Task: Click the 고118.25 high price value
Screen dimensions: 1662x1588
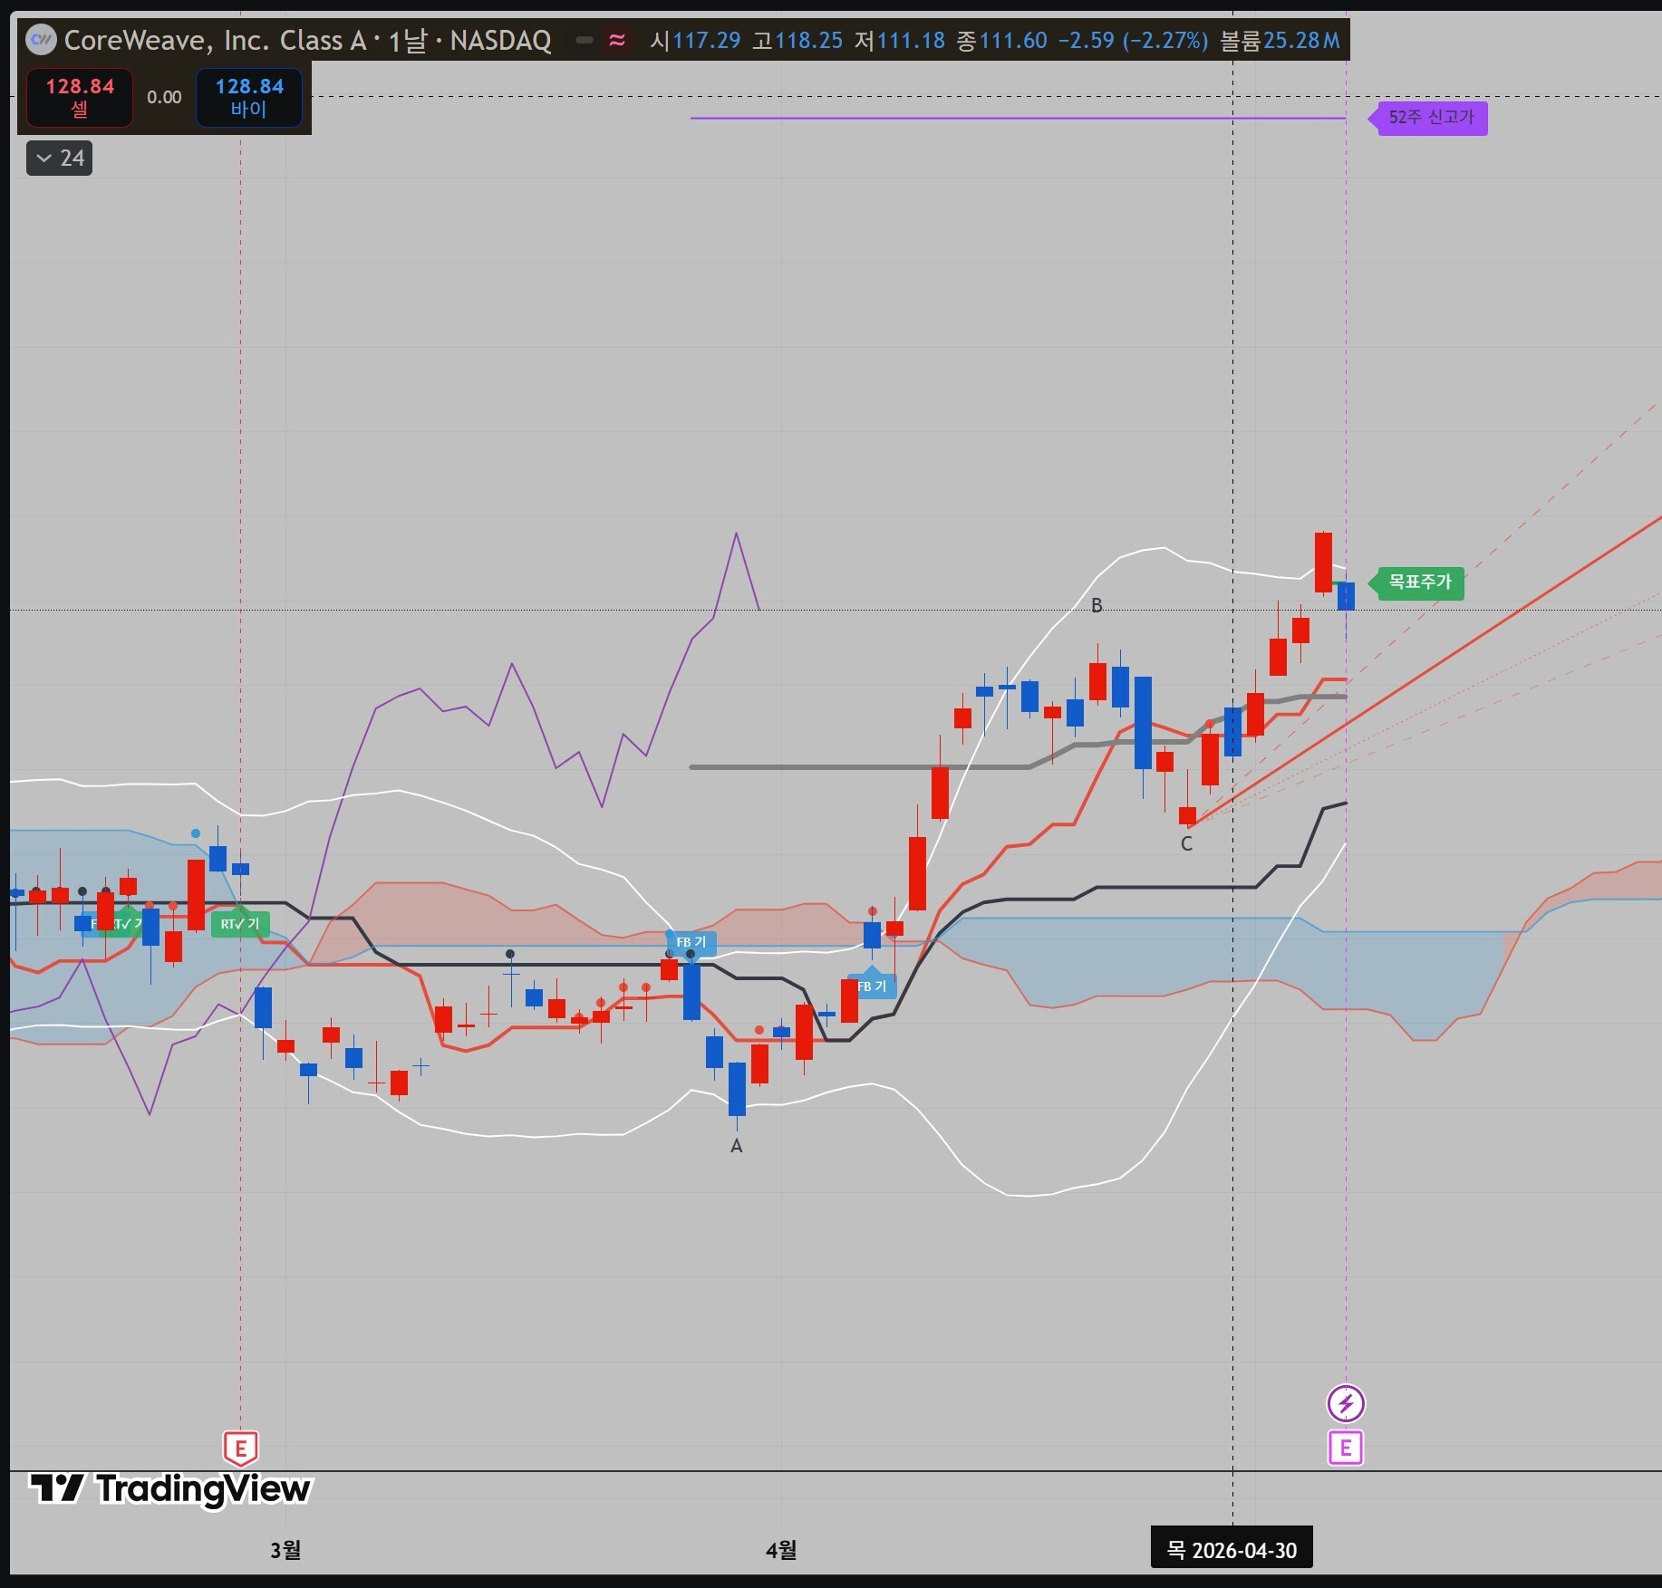Action: tap(797, 41)
